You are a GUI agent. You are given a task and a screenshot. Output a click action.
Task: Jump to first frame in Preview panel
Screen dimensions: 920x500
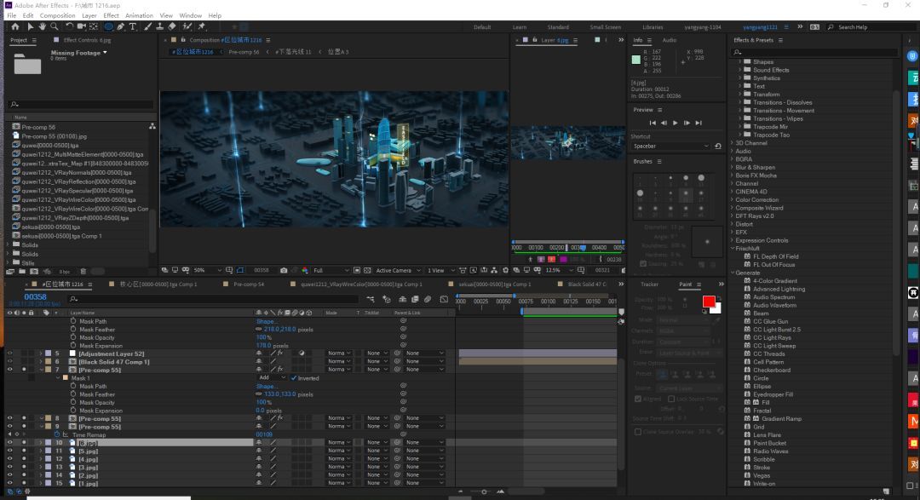tap(653, 124)
